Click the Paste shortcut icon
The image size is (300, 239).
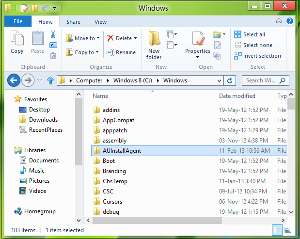point(53,56)
